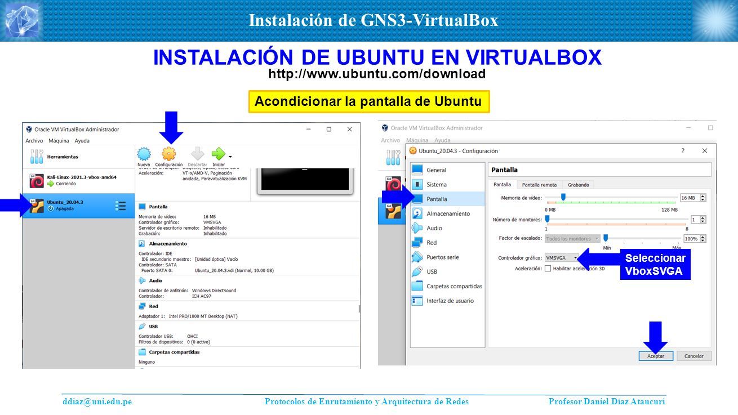Click ddiaz@uni.edu.pe email
The width and height of the screenshot is (738, 415).
(97, 401)
